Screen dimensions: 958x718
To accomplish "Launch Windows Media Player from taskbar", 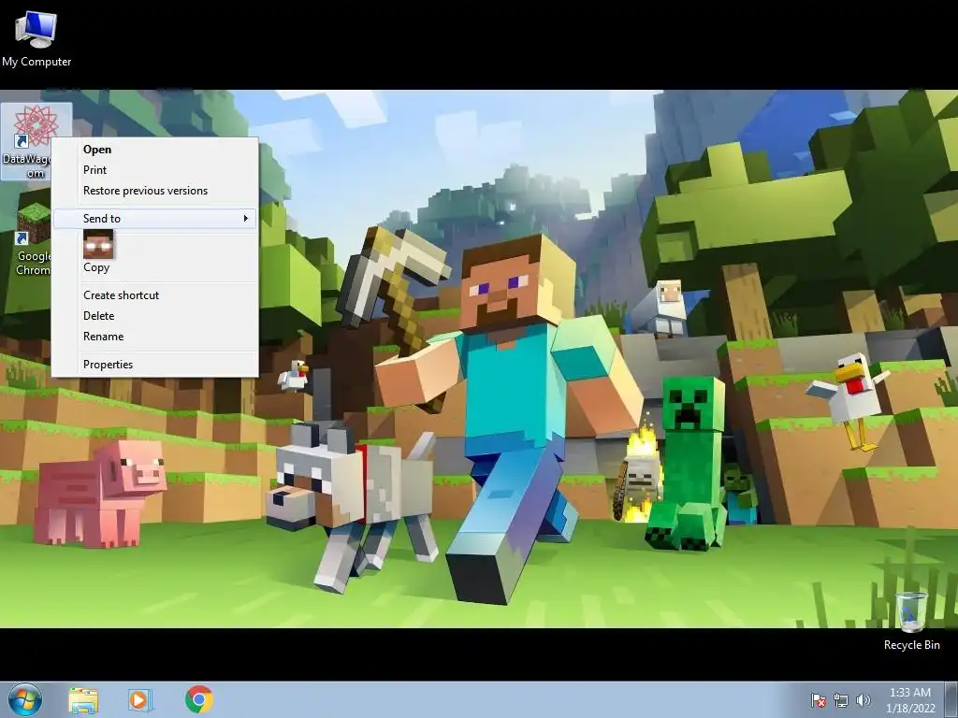I will point(140,700).
